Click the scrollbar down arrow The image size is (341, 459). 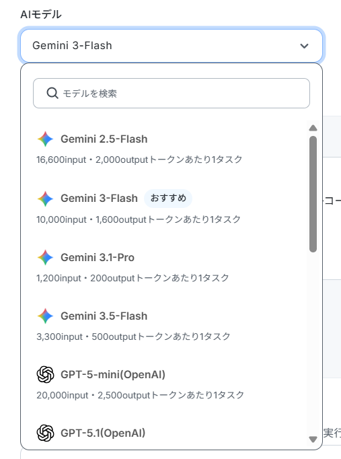tap(313, 439)
